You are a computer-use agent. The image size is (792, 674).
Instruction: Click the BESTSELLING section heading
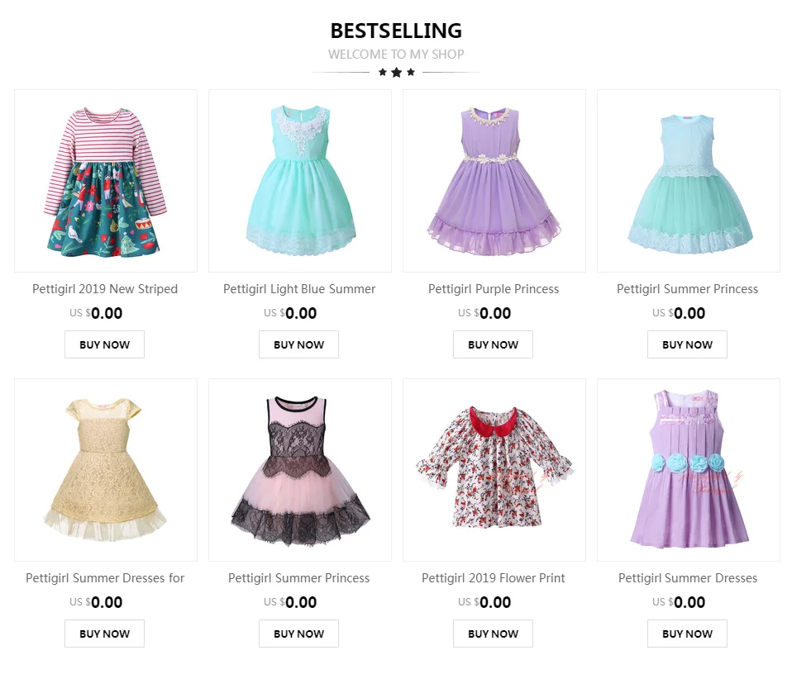pos(396,31)
